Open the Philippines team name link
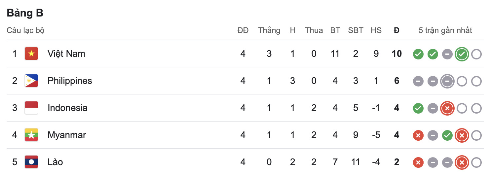 pyautogui.click(x=70, y=81)
